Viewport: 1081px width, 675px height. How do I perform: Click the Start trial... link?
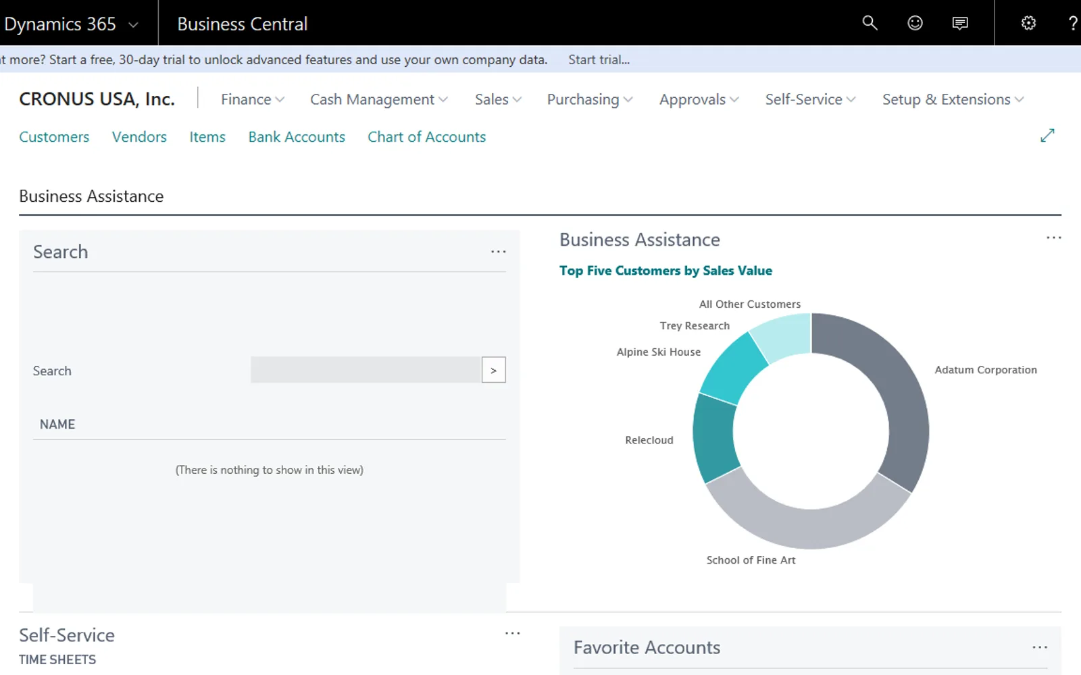[599, 59]
